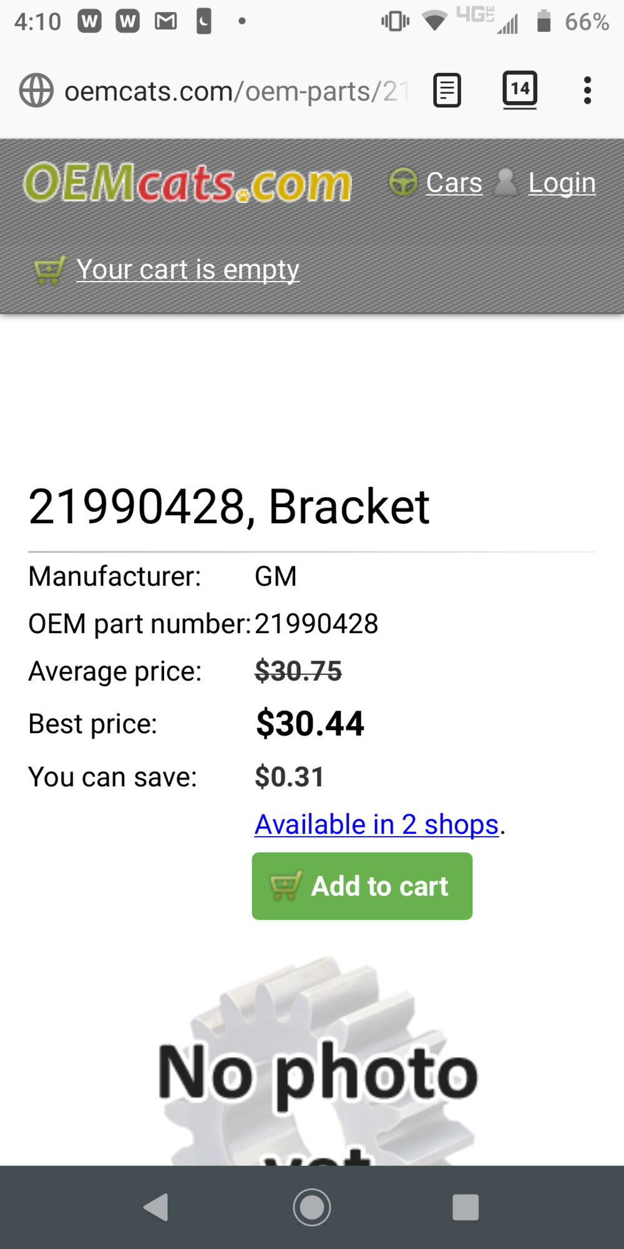
Task: Open the reader mode page icon
Action: point(447,91)
